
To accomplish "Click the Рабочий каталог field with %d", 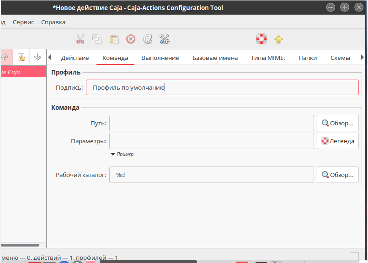I will [x=212, y=175].
